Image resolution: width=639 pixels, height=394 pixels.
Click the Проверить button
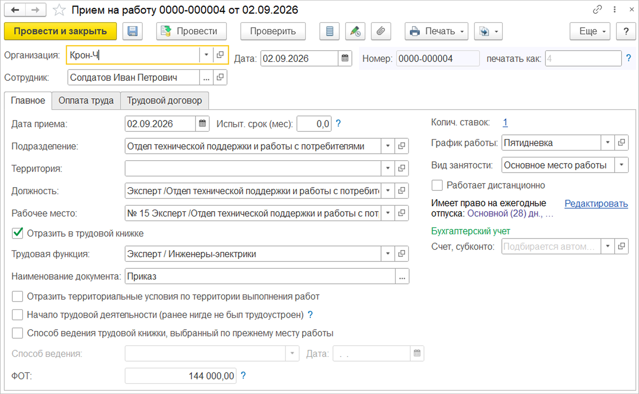click(273, 32)
